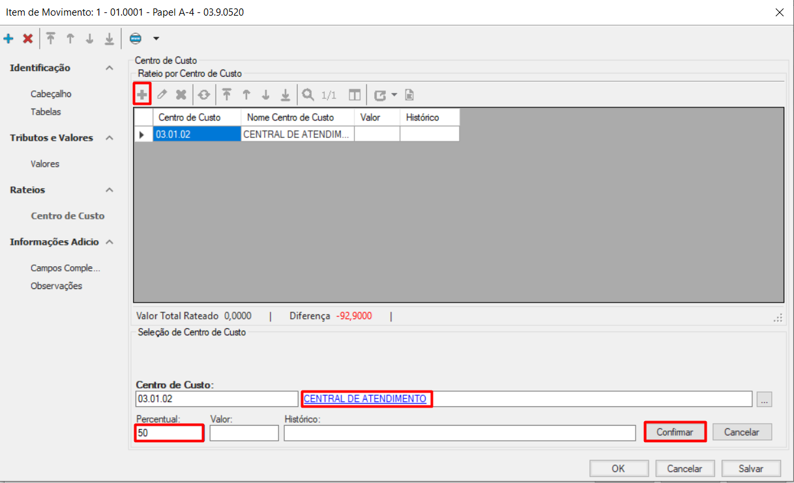Click the pencil edit icon in Rateio toolbar
Image resolution: width=794 pixels, height=483 pixels.
(162, 94)
